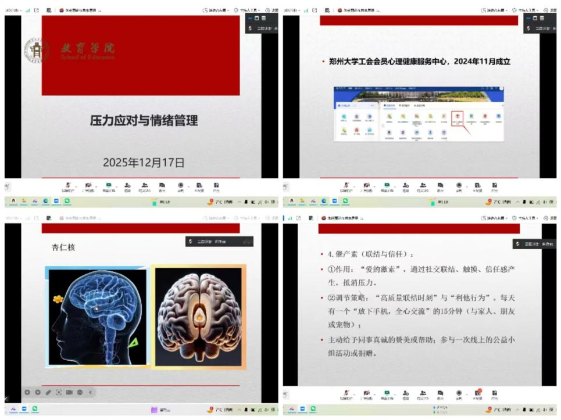Click share screen icon under the 2025年12月17日 slide
561x420 pixels.
[x=108, y=185]
